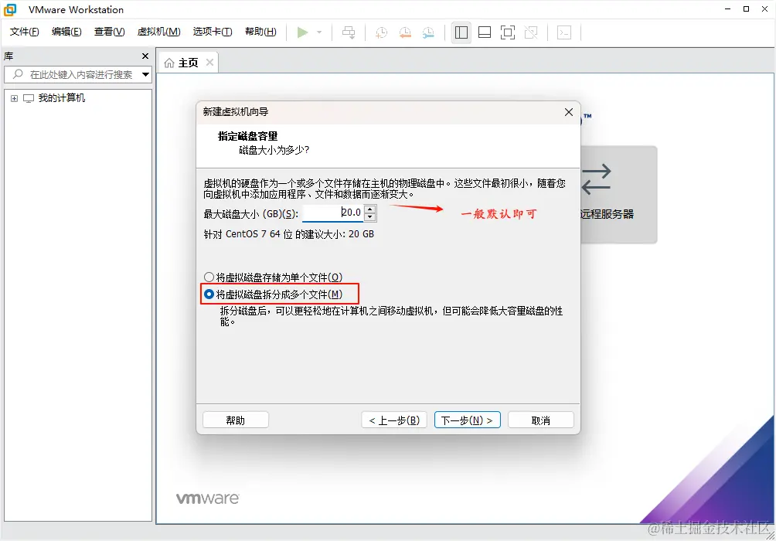
Task: Click the 下一步(N) > button
Action: [x=467, y=420]
